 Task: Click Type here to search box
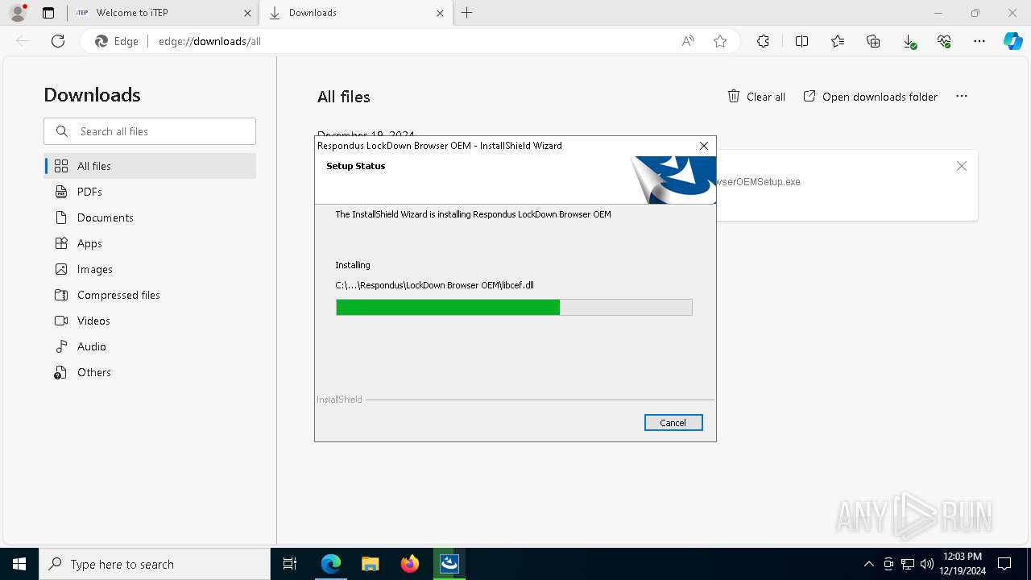click(155, 564)
